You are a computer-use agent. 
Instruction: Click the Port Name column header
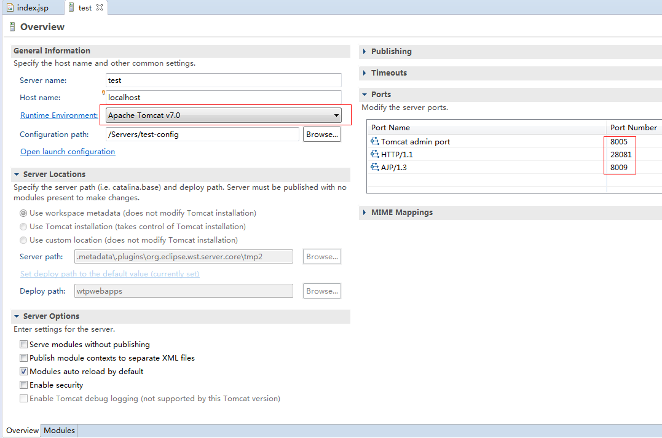tap(487, 127)
